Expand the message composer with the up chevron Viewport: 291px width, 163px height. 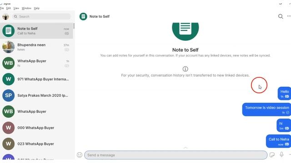(x=186, y=148)
